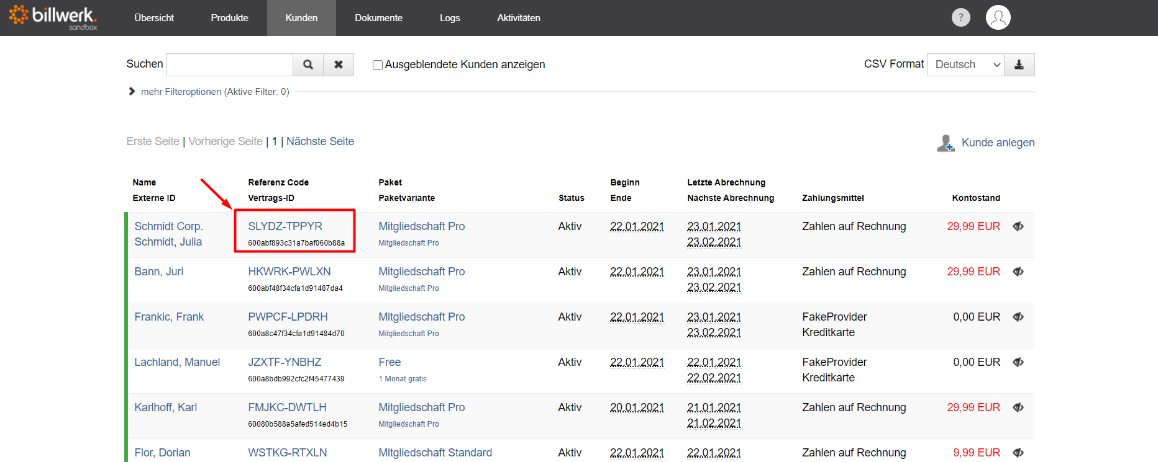Image resolution: width=1158 pixels, height=462 pixels.
Task: Open the help question mark icon
Action: (960, 17)
